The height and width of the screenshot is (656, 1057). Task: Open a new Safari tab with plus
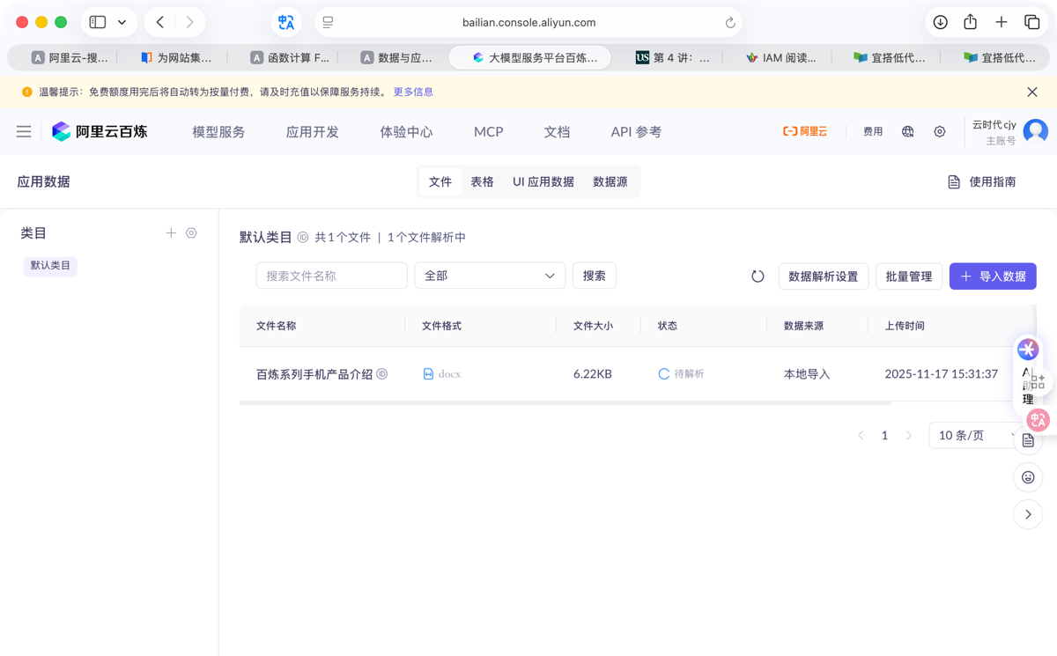coord(1002,22)
